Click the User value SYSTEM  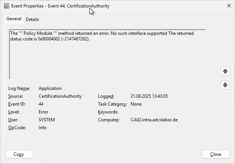tap(47, 120)
